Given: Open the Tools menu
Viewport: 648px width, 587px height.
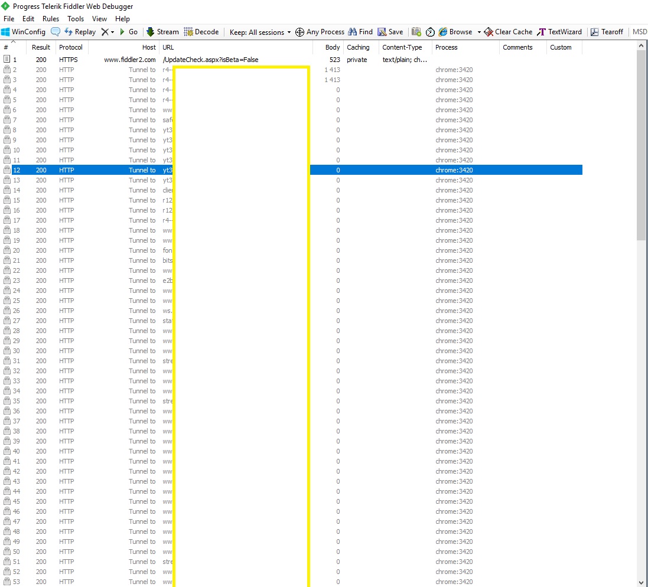Looking at the screenshot, I should click(76, 18).
